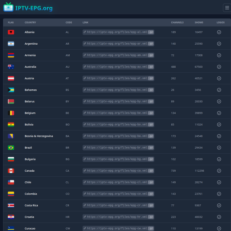Click the Costa Rica flag icon
The image size is (231, 231).
point(11,205)
